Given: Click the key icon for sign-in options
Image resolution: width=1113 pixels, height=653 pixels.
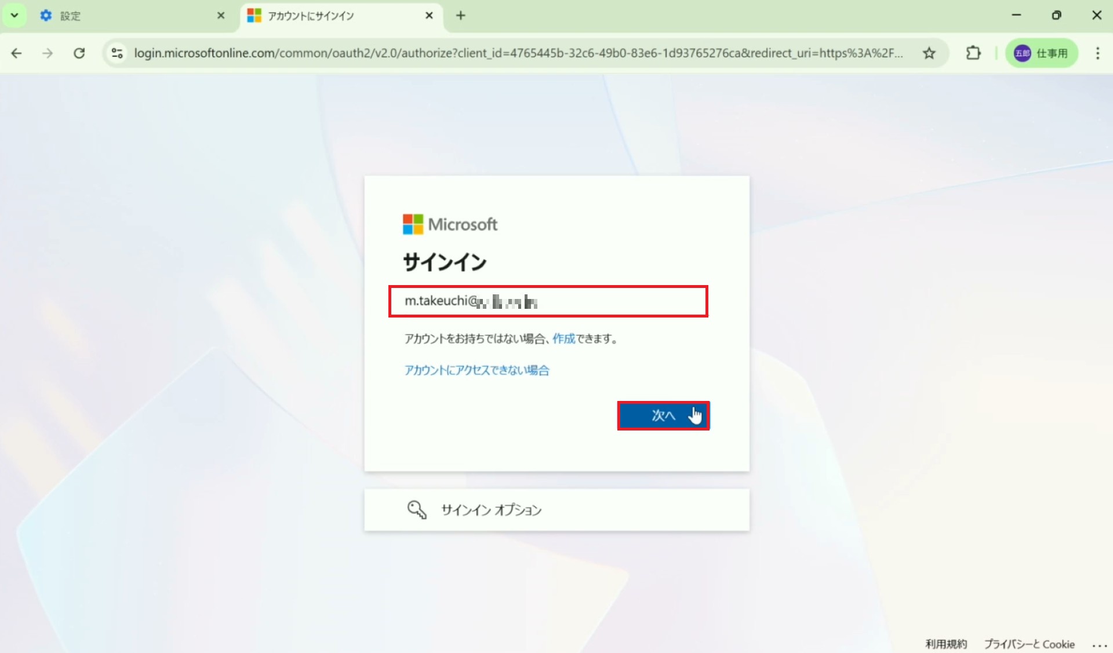Looking at the screenshot, I should pos(416,509).
